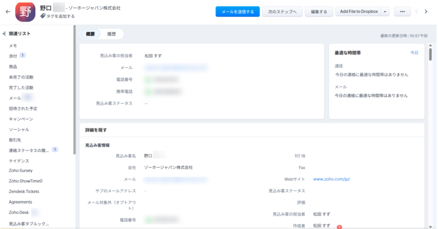438x229 pixels.
Task: Click the 野 lead avatar image
Action: 25,12
